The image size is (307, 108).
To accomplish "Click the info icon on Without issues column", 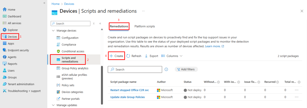I will 218,82.
